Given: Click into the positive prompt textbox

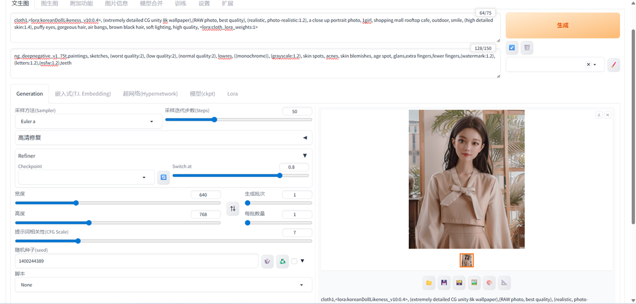Looking at the screenshot, I should [x=256, y=28].
